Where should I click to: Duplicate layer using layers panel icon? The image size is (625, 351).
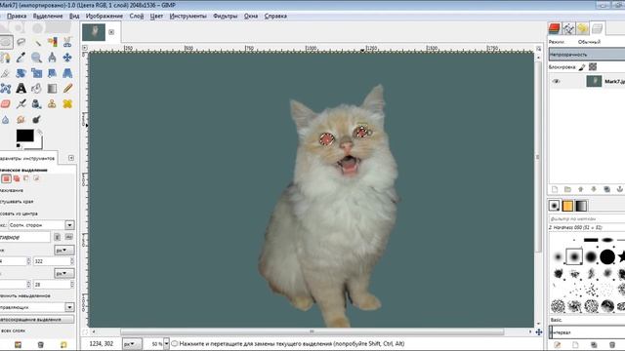tap(606, 189)
